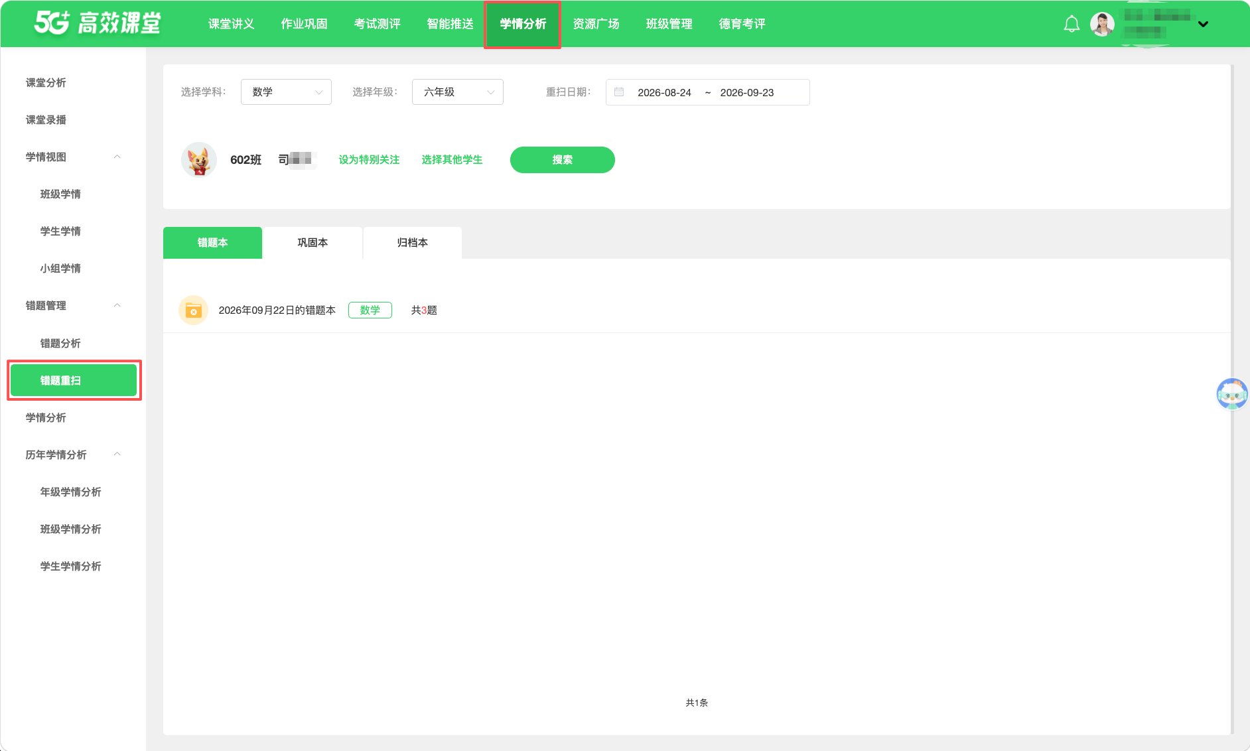Open the 选择年级 六年级 dropdown
Screen dimensions: 1250x751
tap(458, 92)
